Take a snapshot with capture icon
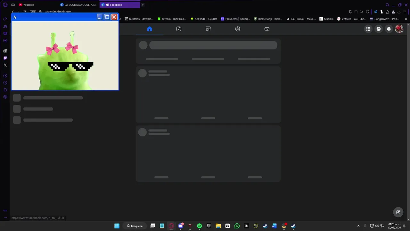 point(356,12)
